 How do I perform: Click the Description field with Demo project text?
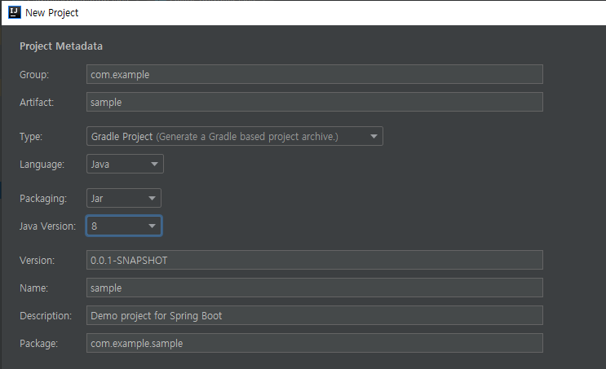click(x=315, y=315)
